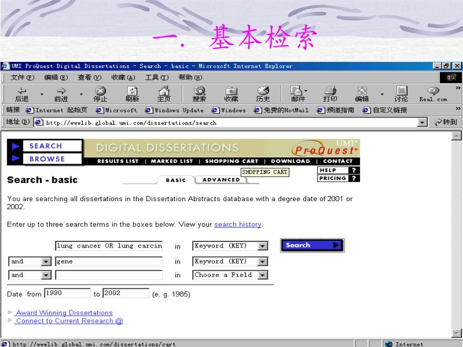Viewport: 463px width, 347px height.
Task: Open SHOPPING CART in navigation bar
Action: pos(232,161)
